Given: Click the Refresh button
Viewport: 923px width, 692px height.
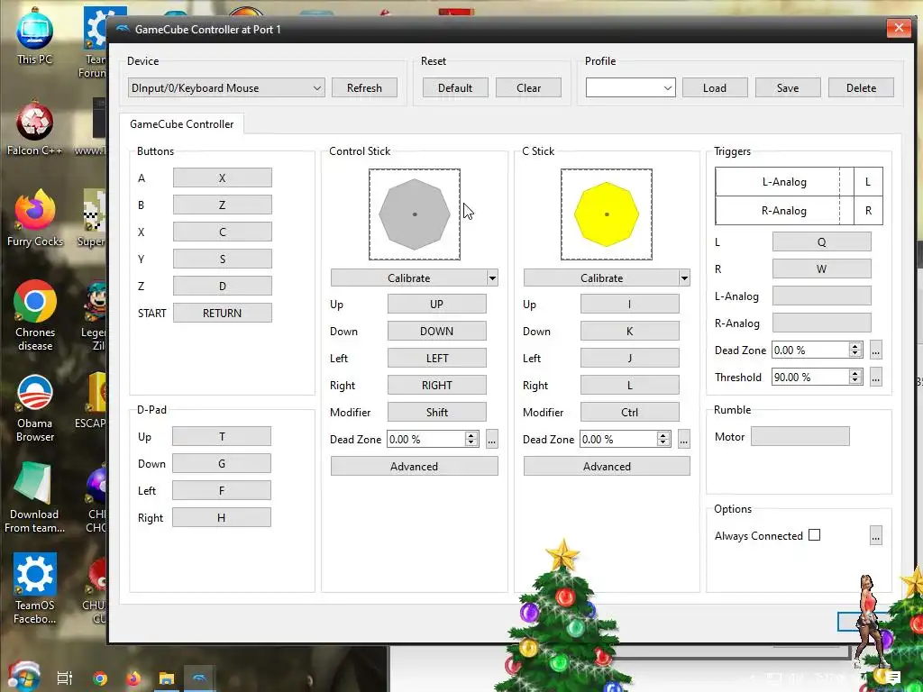Looking at the screenshot, I should (x=364, y=87).
